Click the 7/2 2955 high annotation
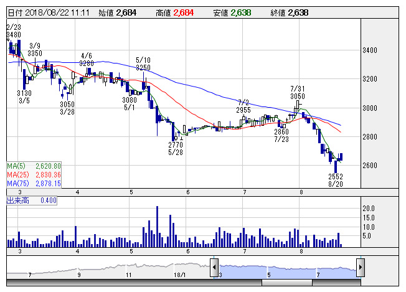 (x=243, y=106)
